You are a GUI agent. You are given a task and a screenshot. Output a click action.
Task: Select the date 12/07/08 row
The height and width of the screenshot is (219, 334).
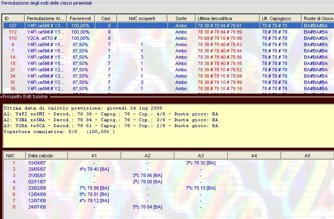[169, 201]
